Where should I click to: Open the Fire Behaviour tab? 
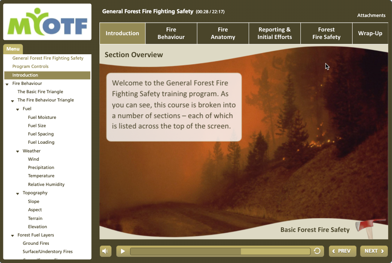click(x=171, y=33)
